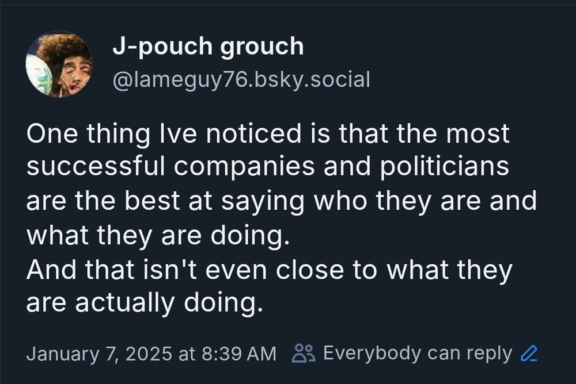Image resolution: width=576 pixels, height=384 pixels.
Task: Click the line "are the best at saying"
Action: pos(281,201)
